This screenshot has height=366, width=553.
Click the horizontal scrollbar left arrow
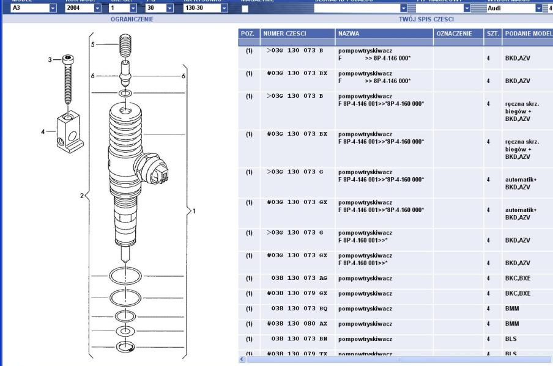[242, 359]
